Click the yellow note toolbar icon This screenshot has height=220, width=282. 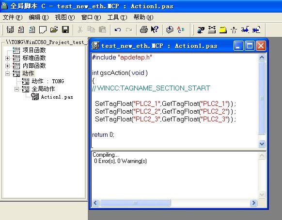(x=223, y=29)
